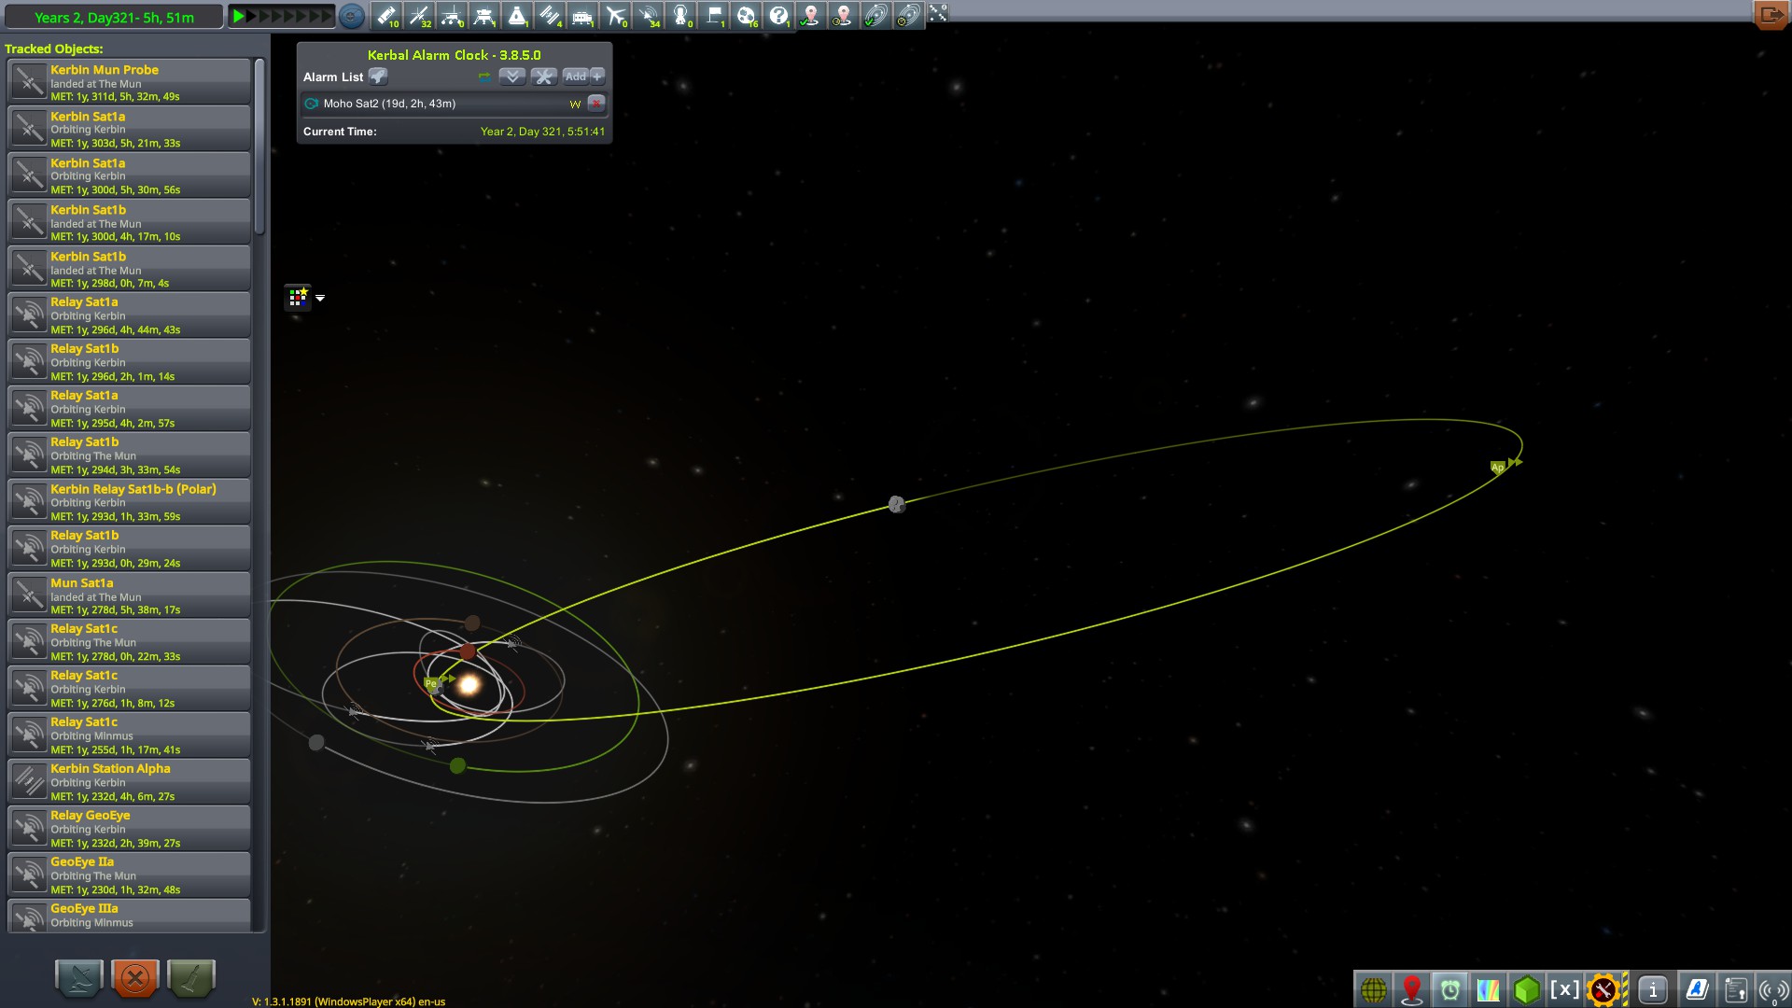Open the red map pin waypoint icon
This screenshot has height=1008, width=1792.
coord(1411,989)
